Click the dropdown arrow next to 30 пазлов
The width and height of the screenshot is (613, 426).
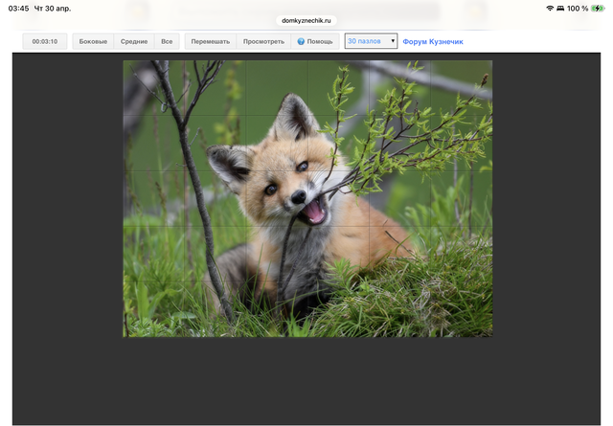tap(393, 42)
